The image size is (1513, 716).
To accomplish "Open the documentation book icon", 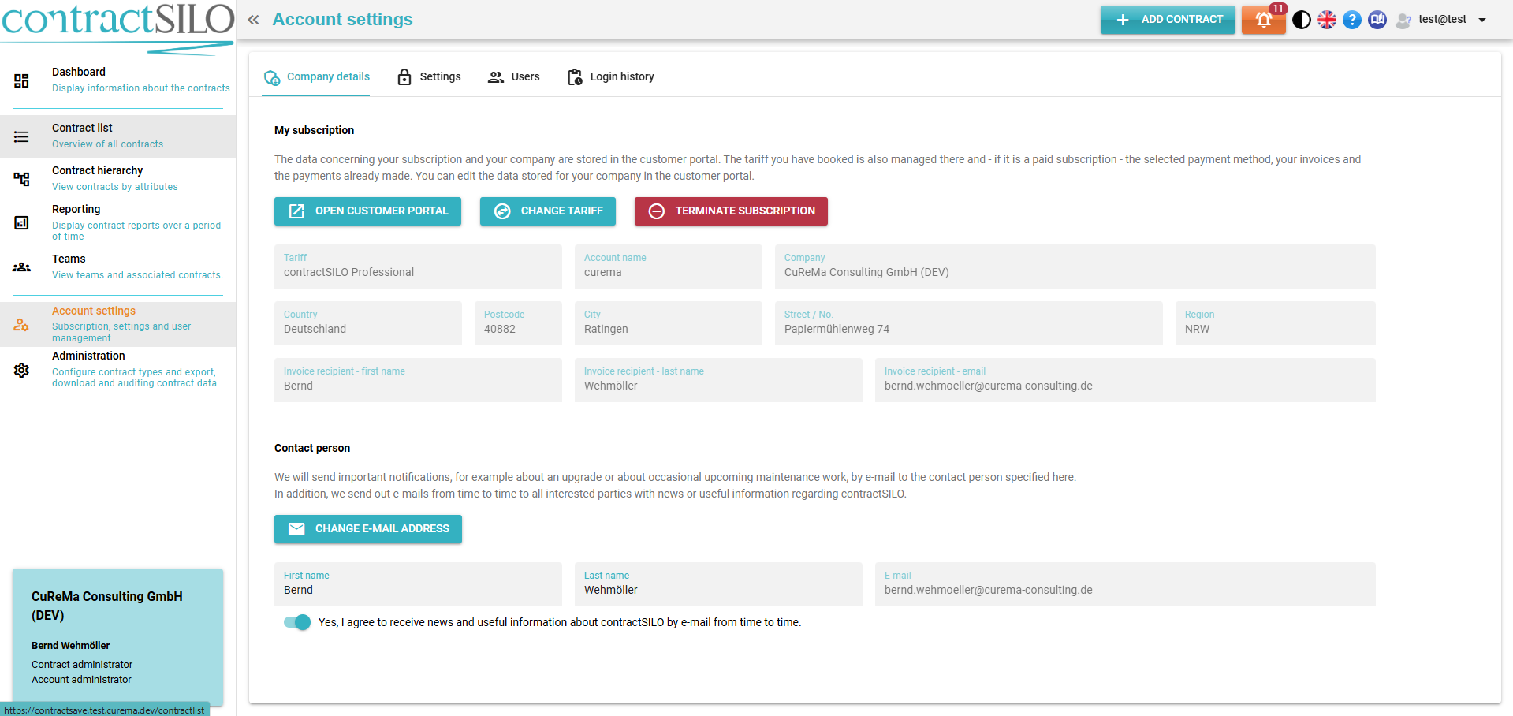I will pos(1377,20).
